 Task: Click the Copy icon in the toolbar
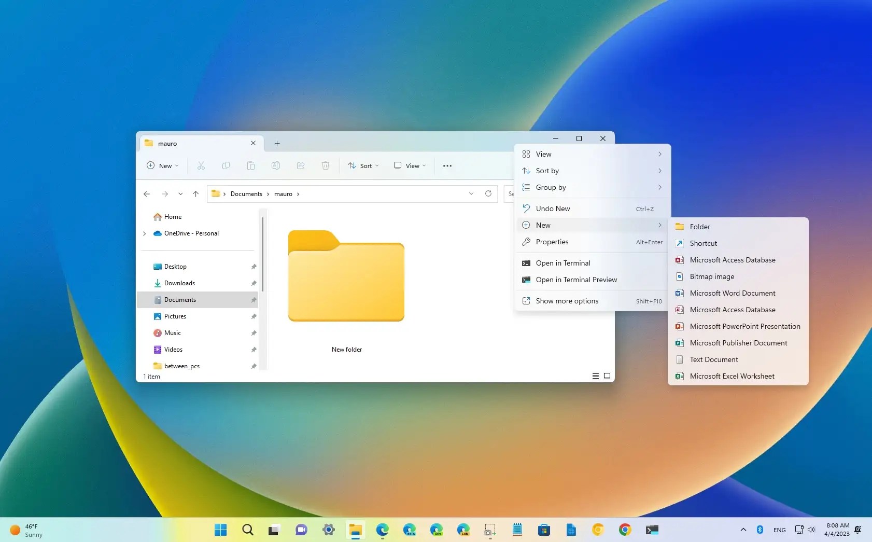pos(226,165)
